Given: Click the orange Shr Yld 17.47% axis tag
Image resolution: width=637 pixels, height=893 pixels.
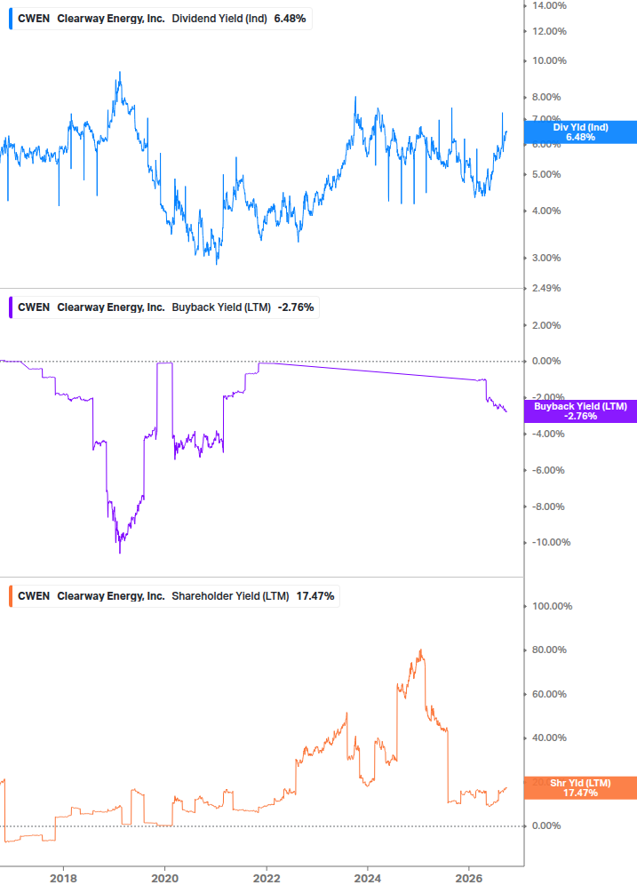Looking at the screenshot, I should pyautogui.click(x=580, y=787).
